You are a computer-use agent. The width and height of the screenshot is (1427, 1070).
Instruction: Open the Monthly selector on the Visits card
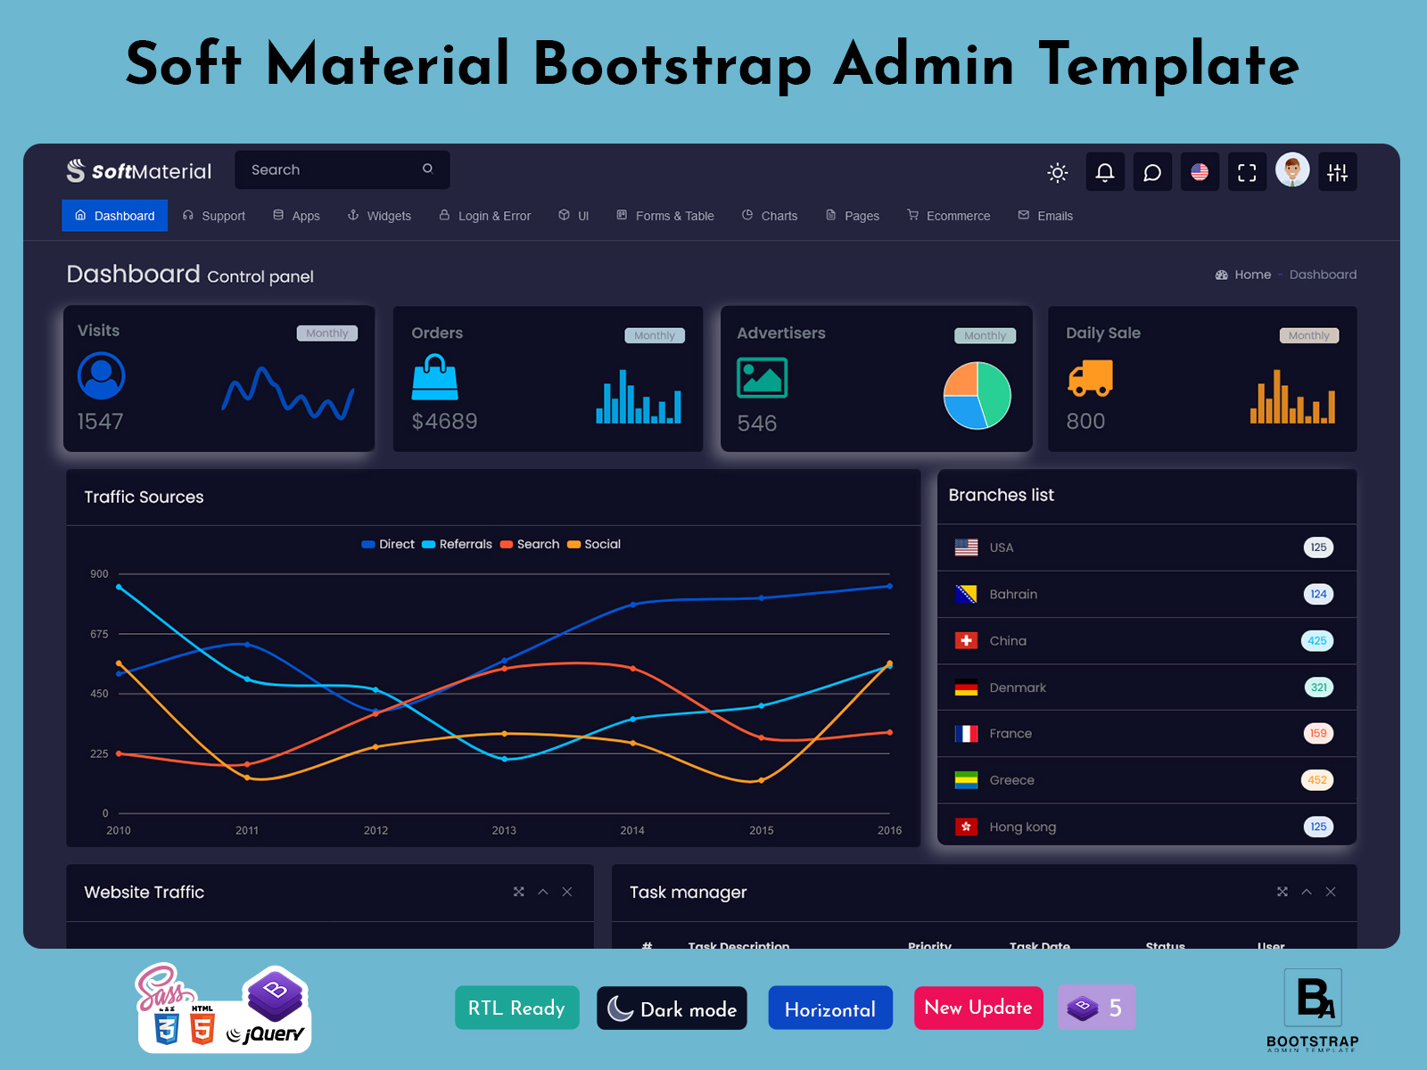327,333
